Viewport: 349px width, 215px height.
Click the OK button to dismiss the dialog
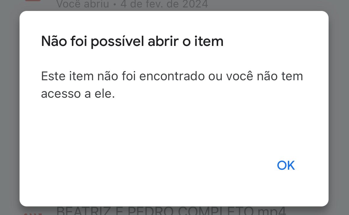tap(285, 165)
